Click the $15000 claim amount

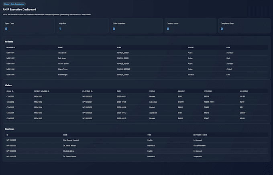point(181,102)
